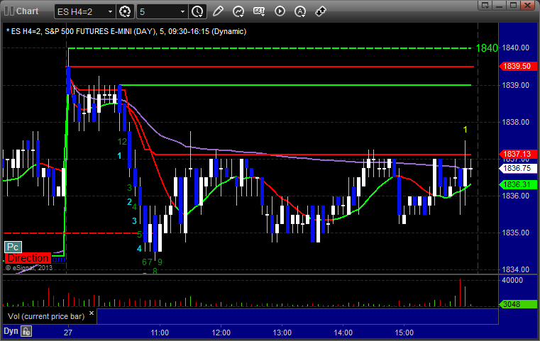Click the 40000 volume axis label
The image size is (540, 341).
pyautogui.click(x=512, y=280)
